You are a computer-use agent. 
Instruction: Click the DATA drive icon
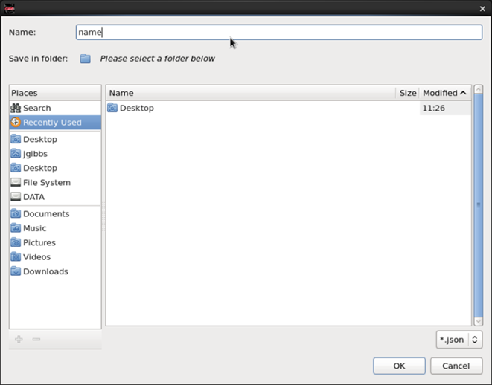[16, 197]
